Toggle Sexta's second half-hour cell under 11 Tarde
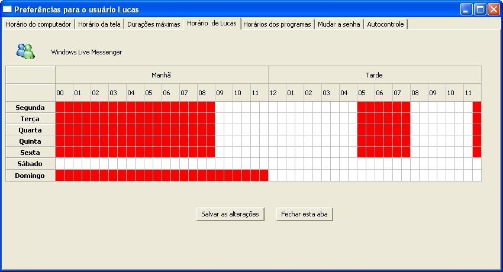Image resolution: width=503 pixels, height=272 pixels. tap(477, 152)
